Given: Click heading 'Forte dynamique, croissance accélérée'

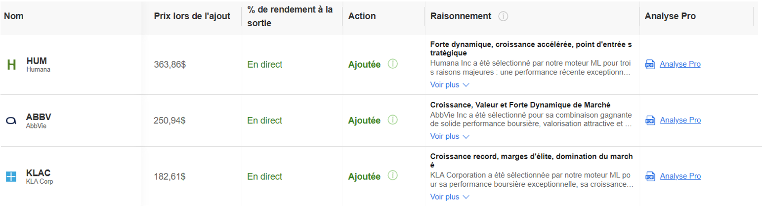Looking at the screenshot, I should (x=531, y=48).
